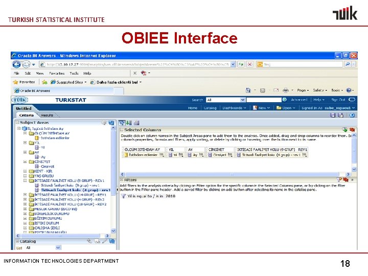Click search go button next to search field
Screen dimensions: 368x276
(x=285, y=100)
